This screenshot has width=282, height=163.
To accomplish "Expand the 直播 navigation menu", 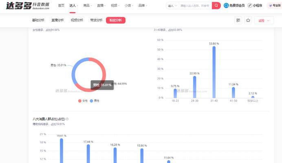I will 101,6.
